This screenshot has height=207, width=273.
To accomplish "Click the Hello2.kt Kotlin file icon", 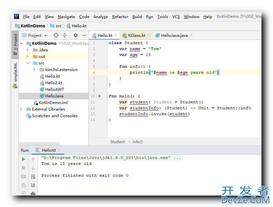I will 42,83.
